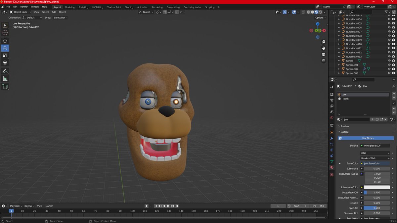397x223 pixels.
Task: Hide NurbsPath.008 with eye icon
Action: click(x=389, y=36)
